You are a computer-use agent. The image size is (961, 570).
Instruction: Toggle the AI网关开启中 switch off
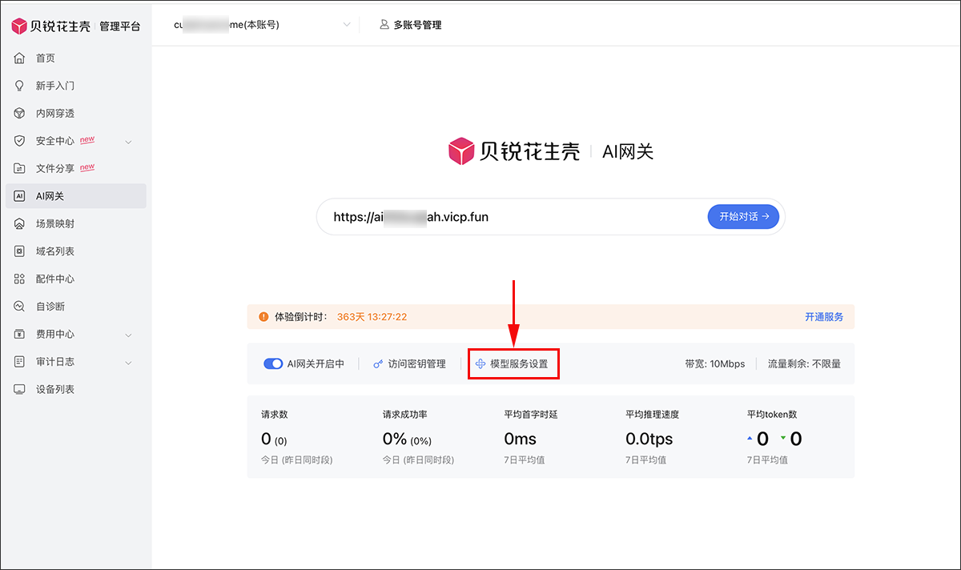point(273,364)
